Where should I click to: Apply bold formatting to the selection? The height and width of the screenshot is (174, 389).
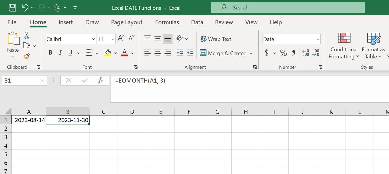coord(50,52)
